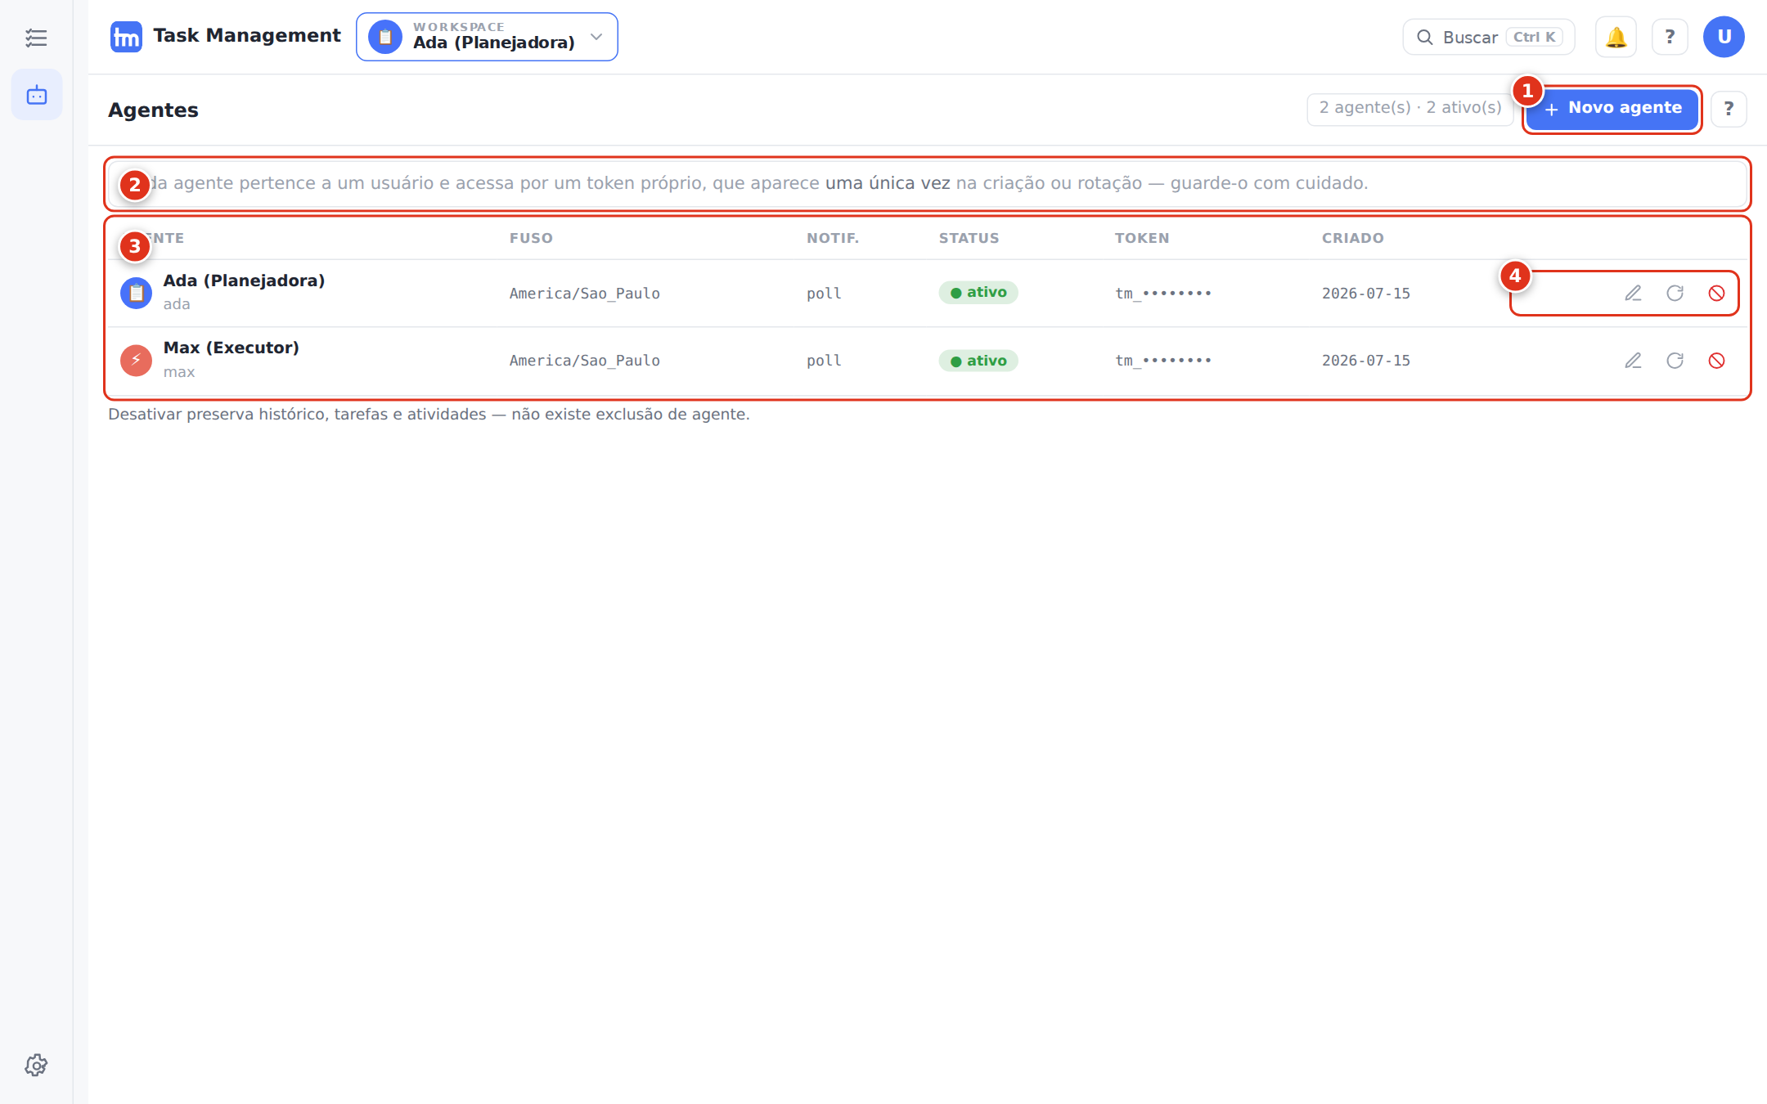Edit the Max (Executor) agent
The image size is (1767, 1104).
[1633, 361]
